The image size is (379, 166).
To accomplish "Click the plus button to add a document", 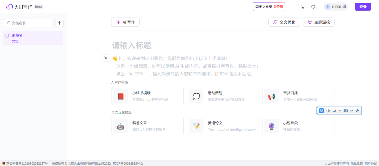I will point(59,23).
